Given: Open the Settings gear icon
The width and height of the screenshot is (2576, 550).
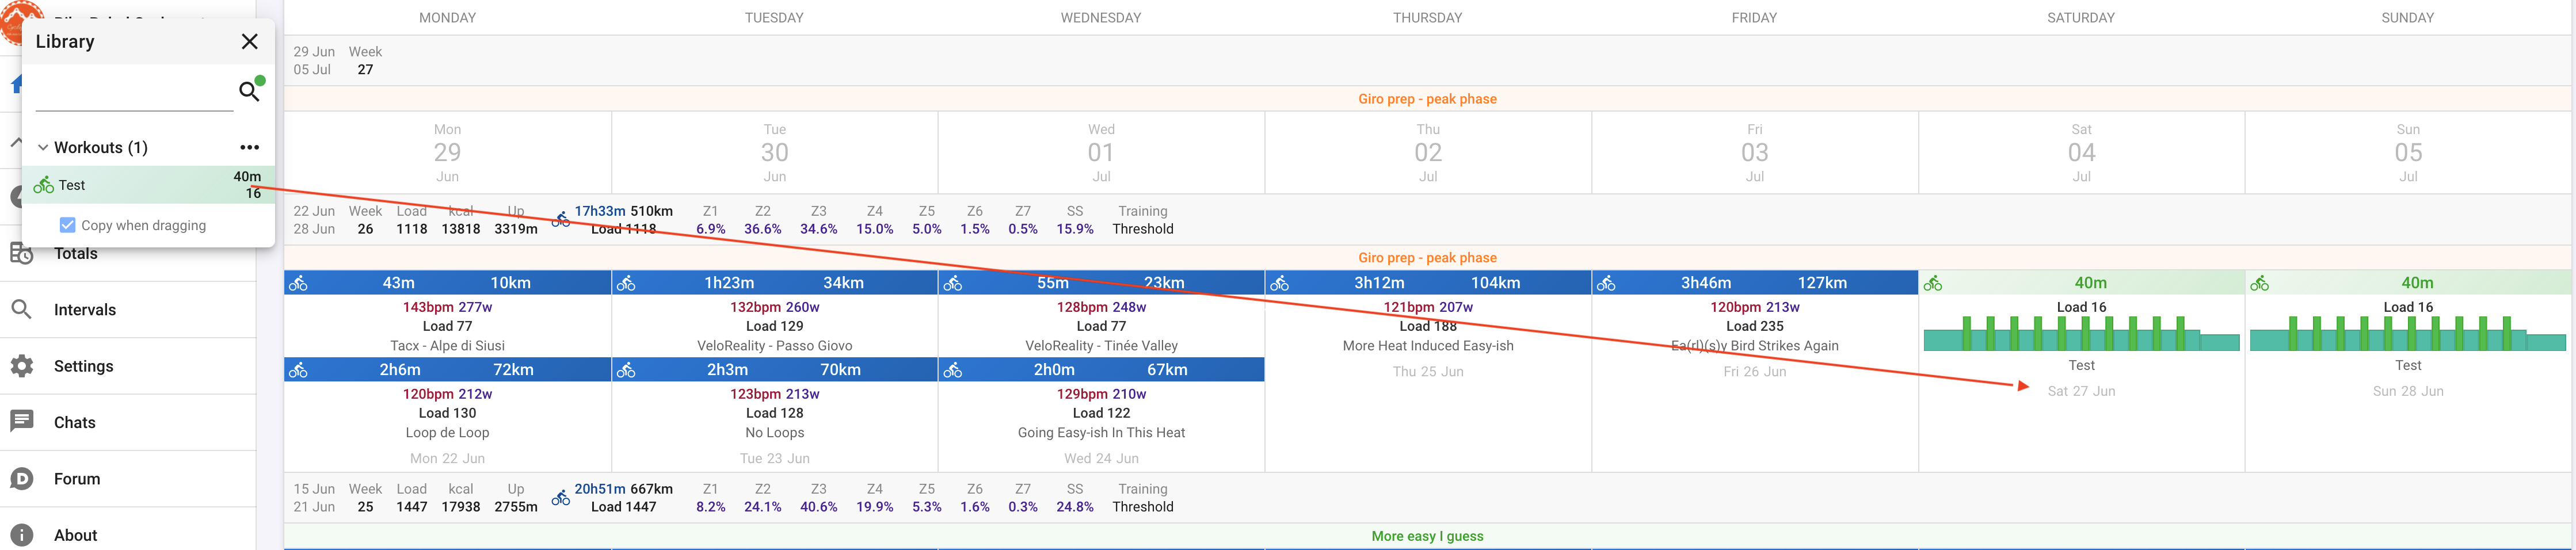Looking at the screenshot, I should (x=22, y=366).
